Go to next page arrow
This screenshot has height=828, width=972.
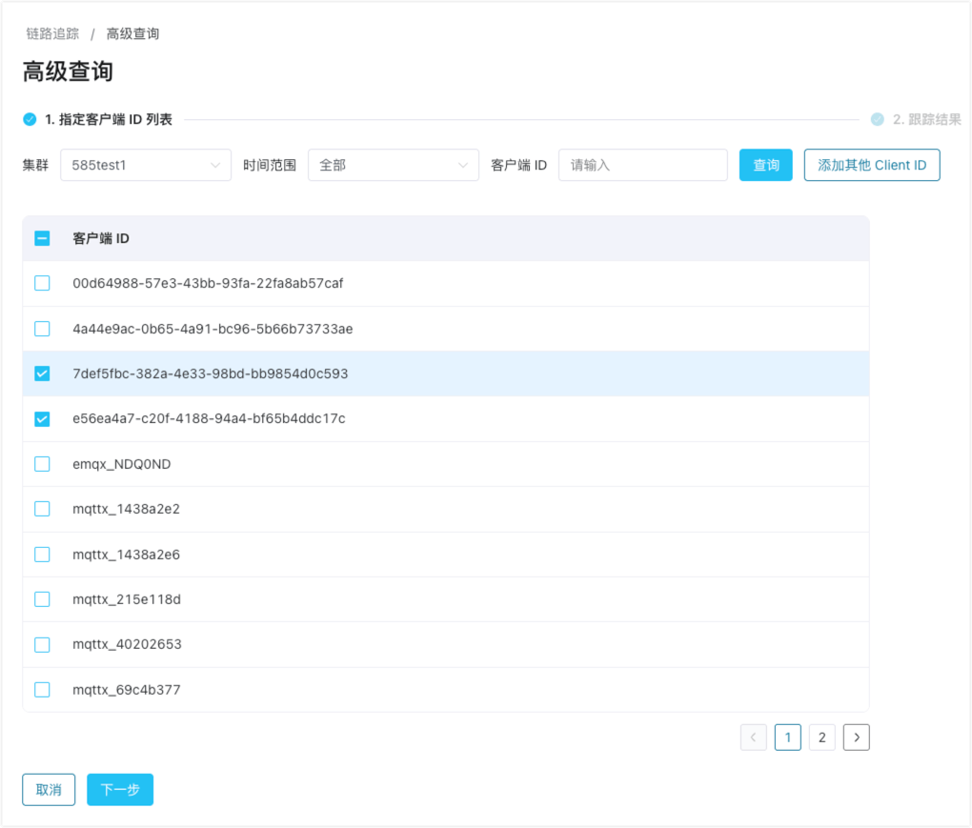point(856,737)
